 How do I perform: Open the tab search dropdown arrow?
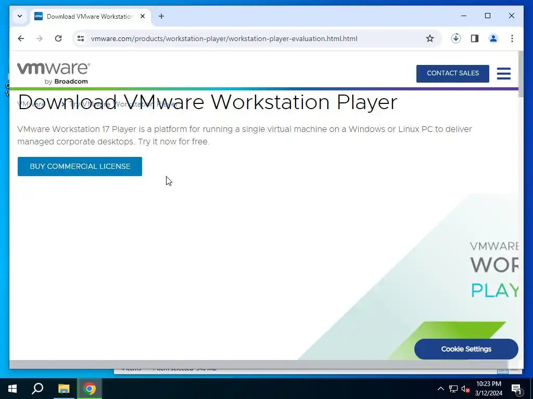(20, 16)
